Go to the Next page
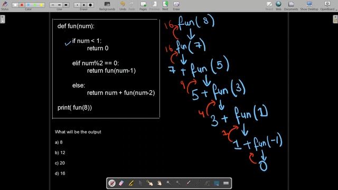This screenshot has width=338, height=190. click(x=165, y=6)
